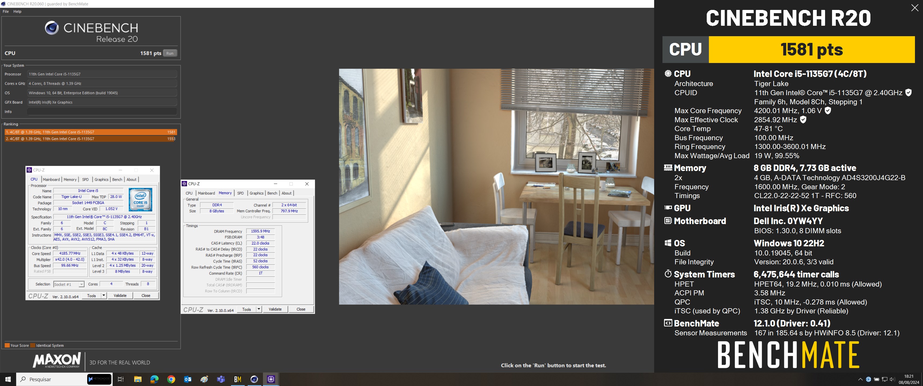Switch to CPU tab in CPU-Z Memory window
Viewport: 923px width, 386px height.
(x=189, y=193)
